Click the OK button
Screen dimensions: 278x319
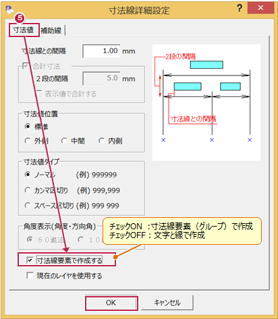point(111,303)
